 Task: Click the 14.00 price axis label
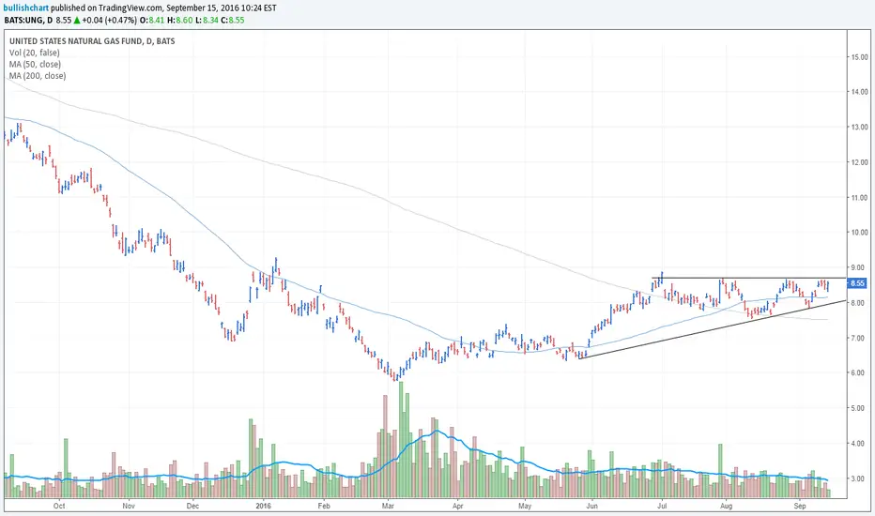click(859, 92)
